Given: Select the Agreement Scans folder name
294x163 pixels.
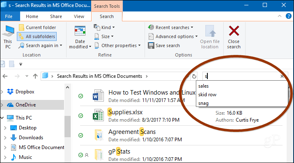Looking at the screenshot, I should click(132, 132).
